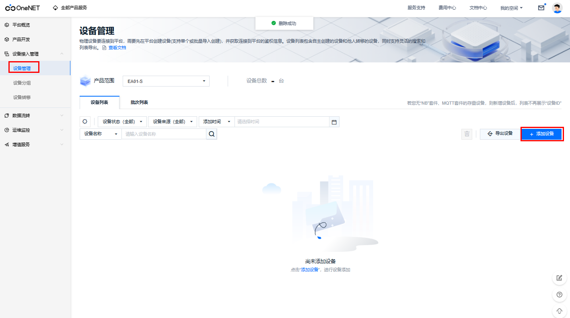Switch to the 设备列表 tab
Viewport: 570px width, 318px height.
(99, 103)
